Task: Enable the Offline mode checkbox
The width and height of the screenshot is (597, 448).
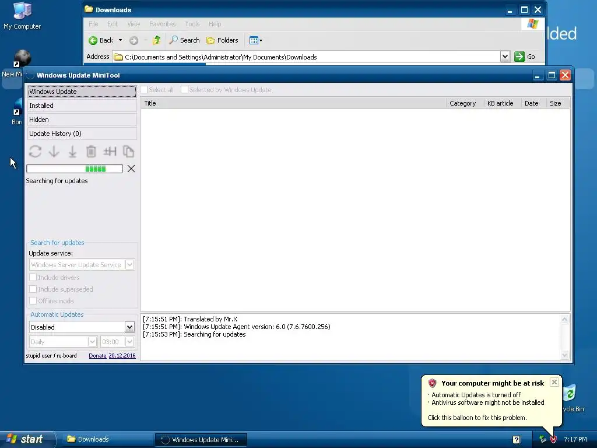Action: [x=33, y=301]
